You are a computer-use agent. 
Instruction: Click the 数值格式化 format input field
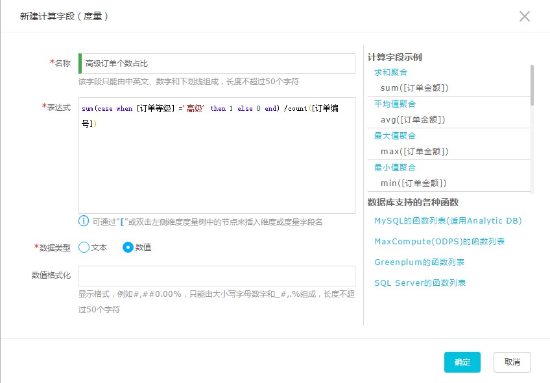[217, 276]
